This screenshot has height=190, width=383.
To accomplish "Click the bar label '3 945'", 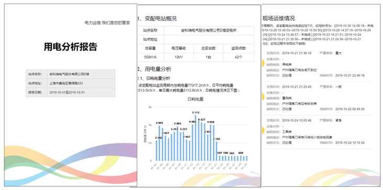I will (x=159, y=123).
